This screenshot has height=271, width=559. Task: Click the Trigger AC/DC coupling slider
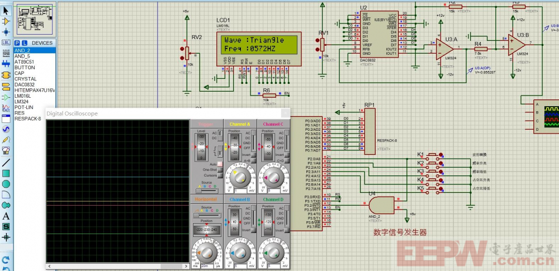point(220,135)
